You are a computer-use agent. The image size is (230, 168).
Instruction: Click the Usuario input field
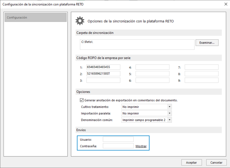(118, 139)
